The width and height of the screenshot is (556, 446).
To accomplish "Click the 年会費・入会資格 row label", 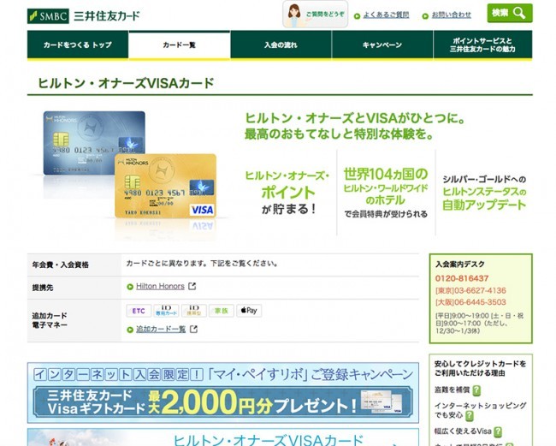I will [x=60, y=265].
